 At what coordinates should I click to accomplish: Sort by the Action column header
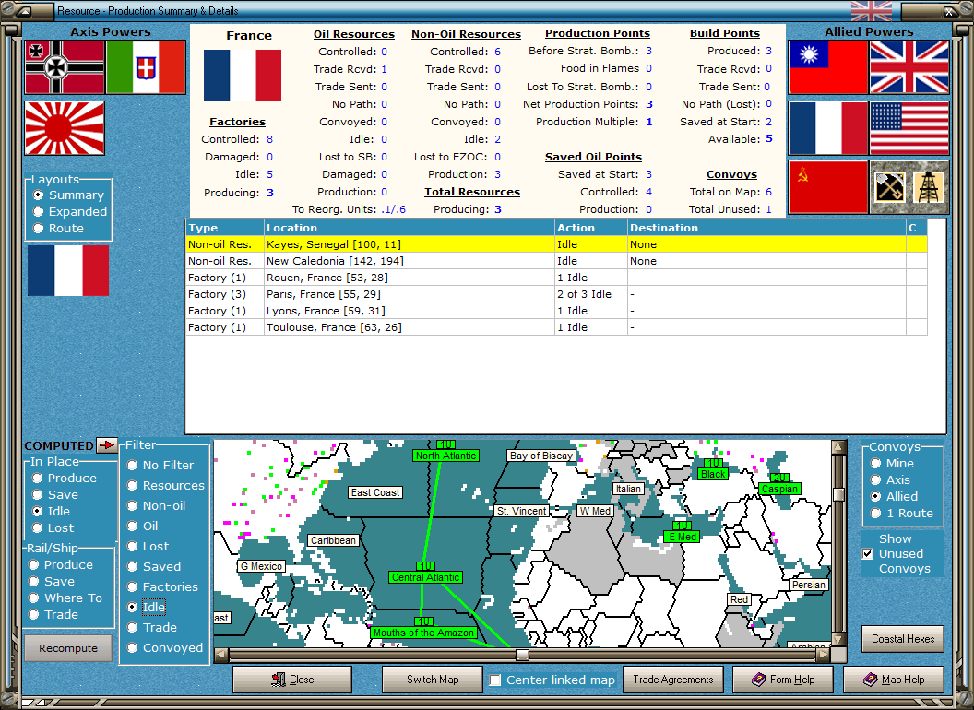tap(590, 228)
